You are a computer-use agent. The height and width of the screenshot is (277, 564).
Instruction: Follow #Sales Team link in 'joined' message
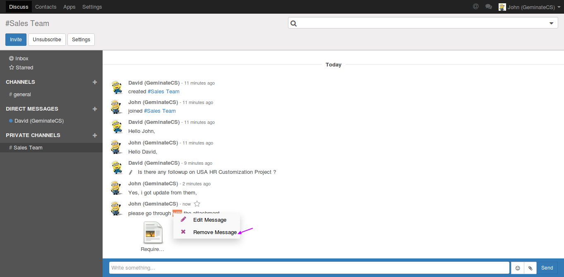pyautogui.click(x=160, y=111)
